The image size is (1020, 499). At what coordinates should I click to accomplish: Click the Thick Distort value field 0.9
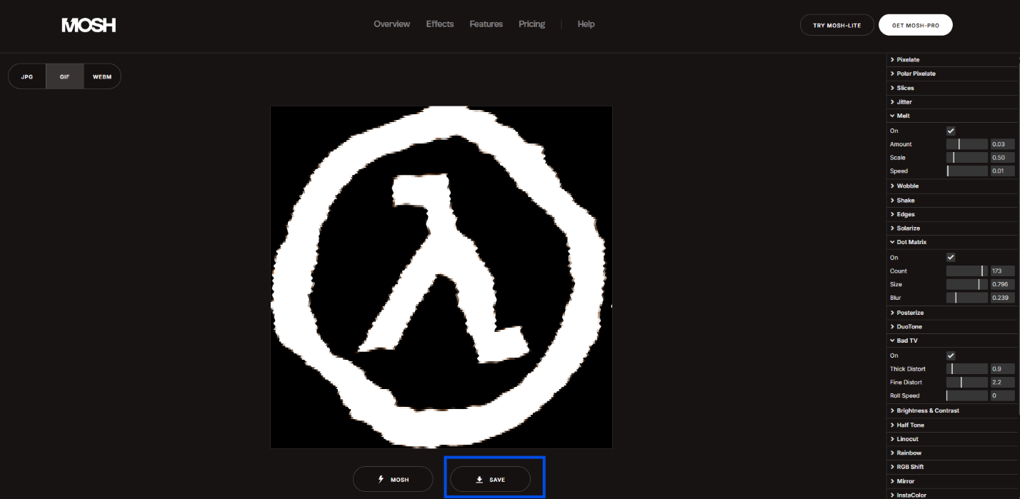tap(1002, 369)
